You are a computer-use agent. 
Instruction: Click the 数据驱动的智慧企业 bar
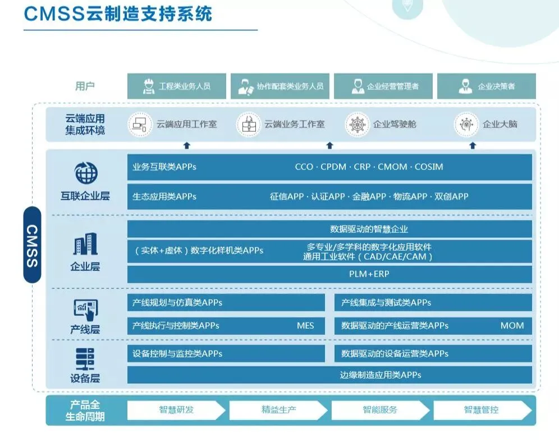tap(330, 229)
